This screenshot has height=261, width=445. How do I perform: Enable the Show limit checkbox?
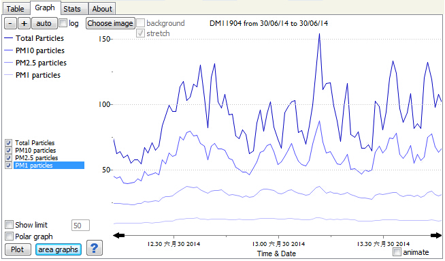[9, 225]
